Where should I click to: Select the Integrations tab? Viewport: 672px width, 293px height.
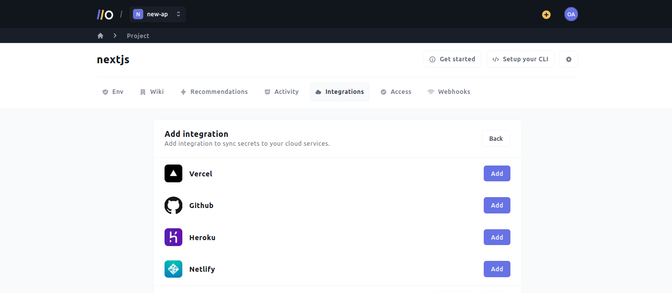click(x=339, y=92)
